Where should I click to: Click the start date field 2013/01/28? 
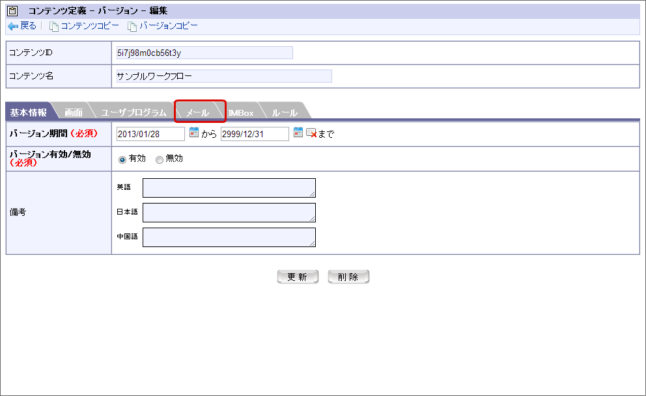[150, 134]
